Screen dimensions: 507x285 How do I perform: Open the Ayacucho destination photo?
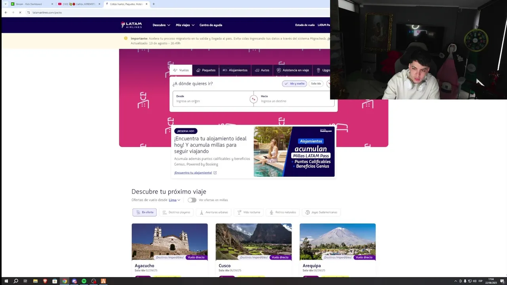click(x=170, y=242)
